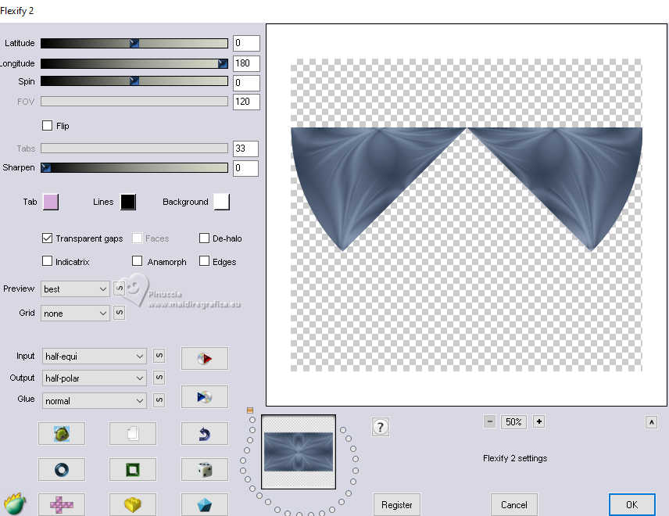This screenshot has height=516, width=669.
Task: Open the Input projection dropdown
Action: (95, 356)
